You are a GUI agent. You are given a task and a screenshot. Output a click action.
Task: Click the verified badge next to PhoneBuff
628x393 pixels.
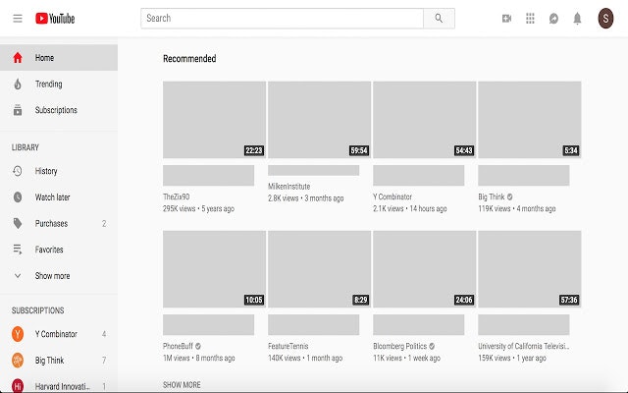coord(198,346)
